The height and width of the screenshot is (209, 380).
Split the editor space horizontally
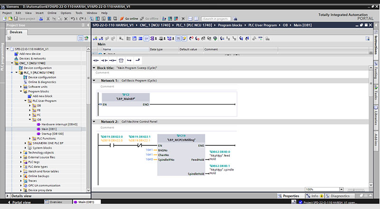coord(190,19)
